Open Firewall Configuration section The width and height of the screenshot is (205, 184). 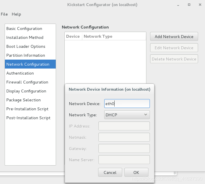click(30, 82)
